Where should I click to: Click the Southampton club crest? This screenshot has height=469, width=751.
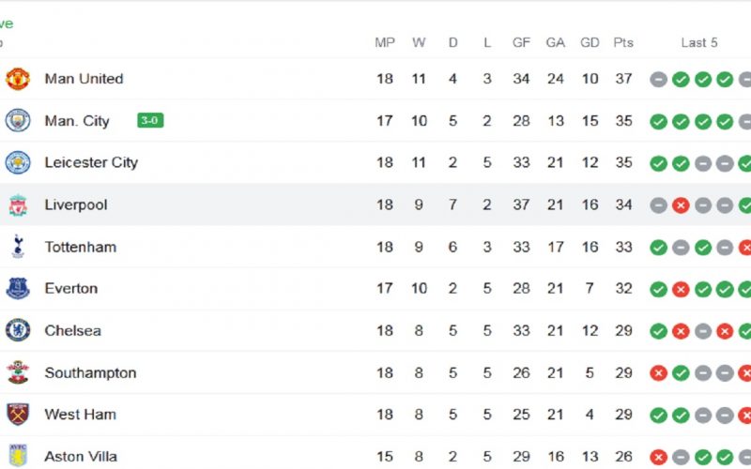click(x=18, y=372)
